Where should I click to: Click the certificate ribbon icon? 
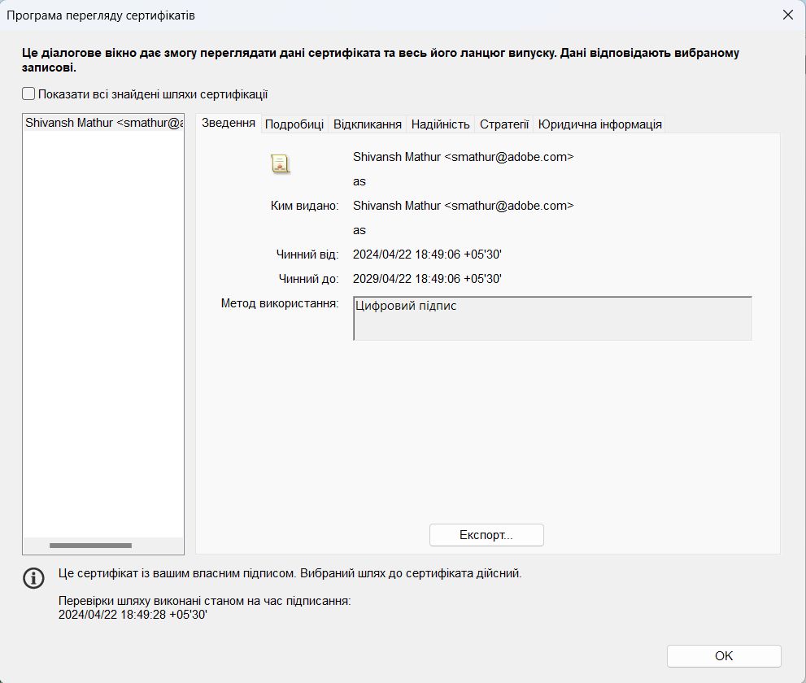[x=280, y=163]
